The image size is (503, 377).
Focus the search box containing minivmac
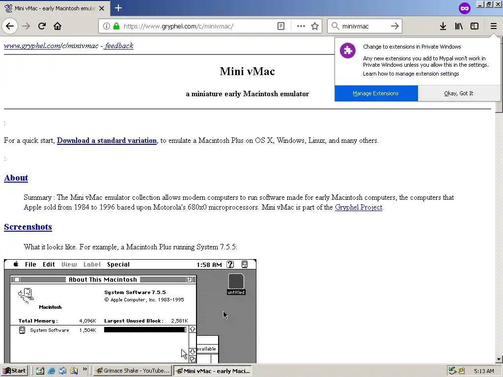point(364,26)
